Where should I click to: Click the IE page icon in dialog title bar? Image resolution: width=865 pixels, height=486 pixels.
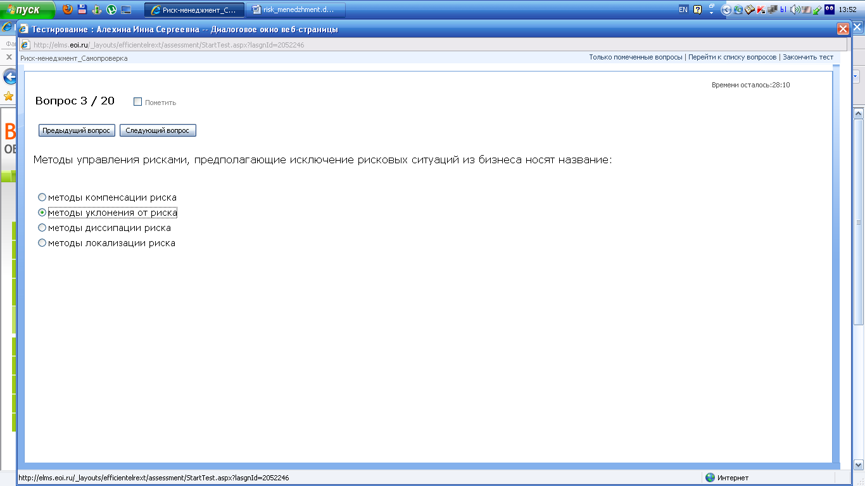(24, 29)
